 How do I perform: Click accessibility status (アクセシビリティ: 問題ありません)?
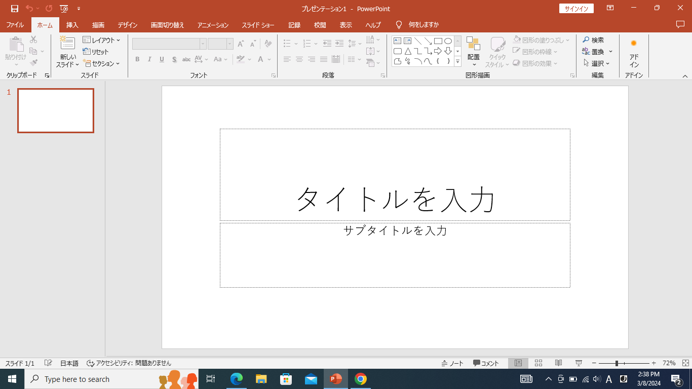129,363
